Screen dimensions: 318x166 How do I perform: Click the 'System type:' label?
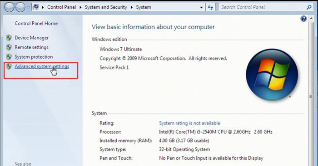[x=113, y=150]
